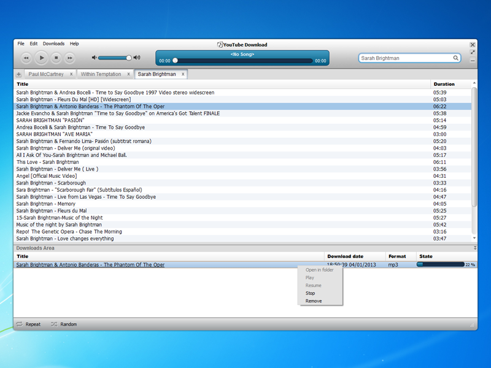Select 'This Love - Sarah Brightman' row
This screenshot has height=368, width=491.
242,162
